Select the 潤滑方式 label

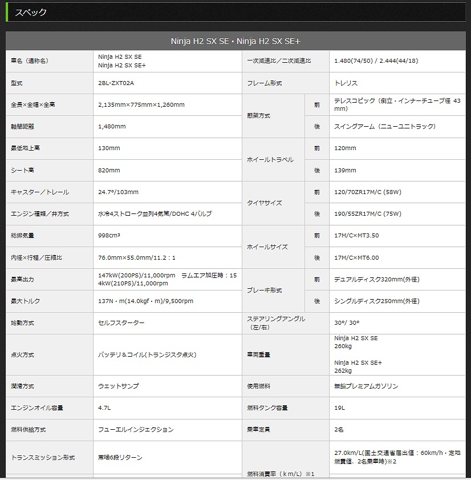coord(22,386)
